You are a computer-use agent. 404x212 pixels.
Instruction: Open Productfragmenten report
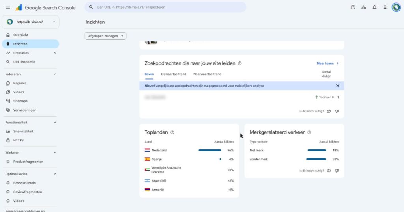pos(30,162)
